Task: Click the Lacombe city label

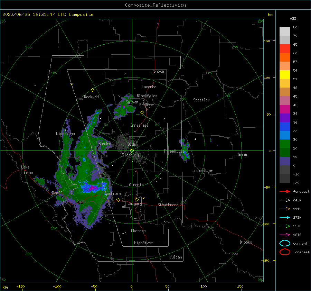Action: 149,87
